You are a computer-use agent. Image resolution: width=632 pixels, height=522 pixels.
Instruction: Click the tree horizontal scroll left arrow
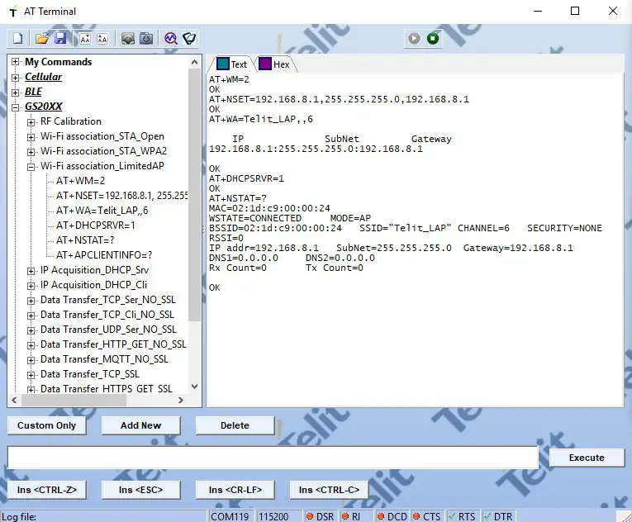point(15,400)
